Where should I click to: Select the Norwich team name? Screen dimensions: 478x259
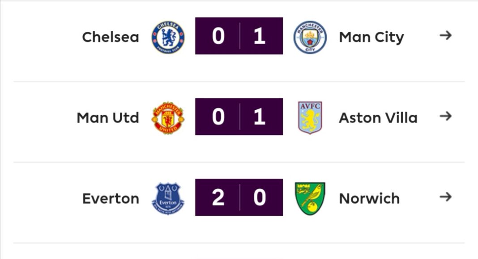[369, 199]
